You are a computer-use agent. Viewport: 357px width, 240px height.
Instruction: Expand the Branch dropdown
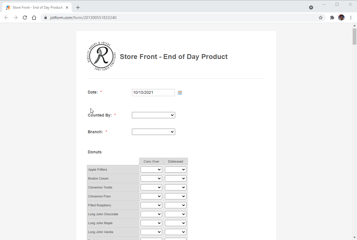pos(153,132)
